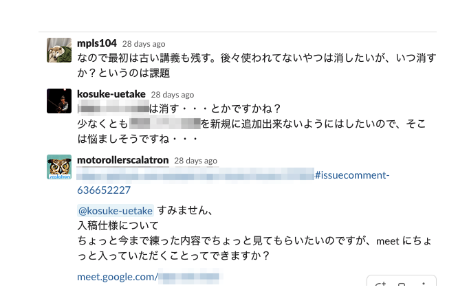Click the 入稿仕様について message line

click(x=118, y=225)
